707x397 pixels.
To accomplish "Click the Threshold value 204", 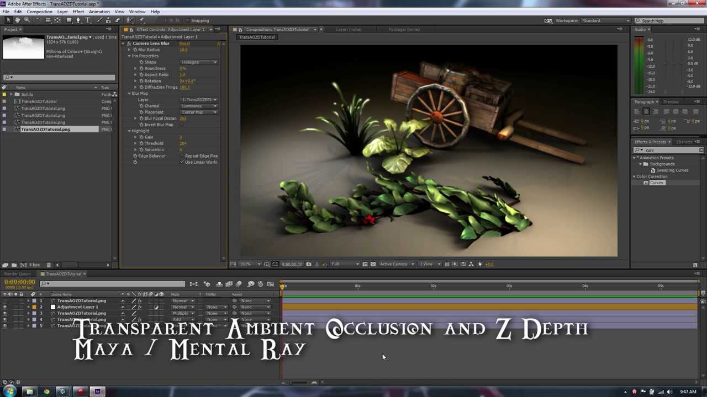I will click(x=183, y=143).
